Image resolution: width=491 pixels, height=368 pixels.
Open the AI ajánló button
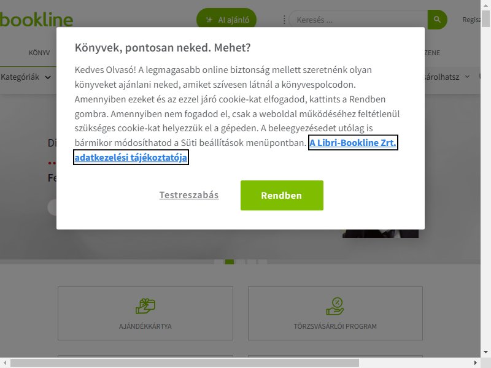pos(226,20)
